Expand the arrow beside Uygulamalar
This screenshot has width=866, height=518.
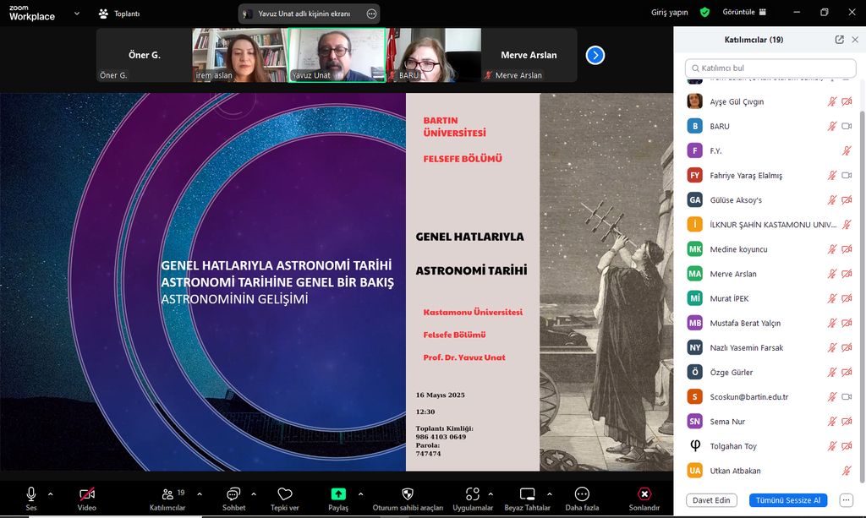(491, 494)
